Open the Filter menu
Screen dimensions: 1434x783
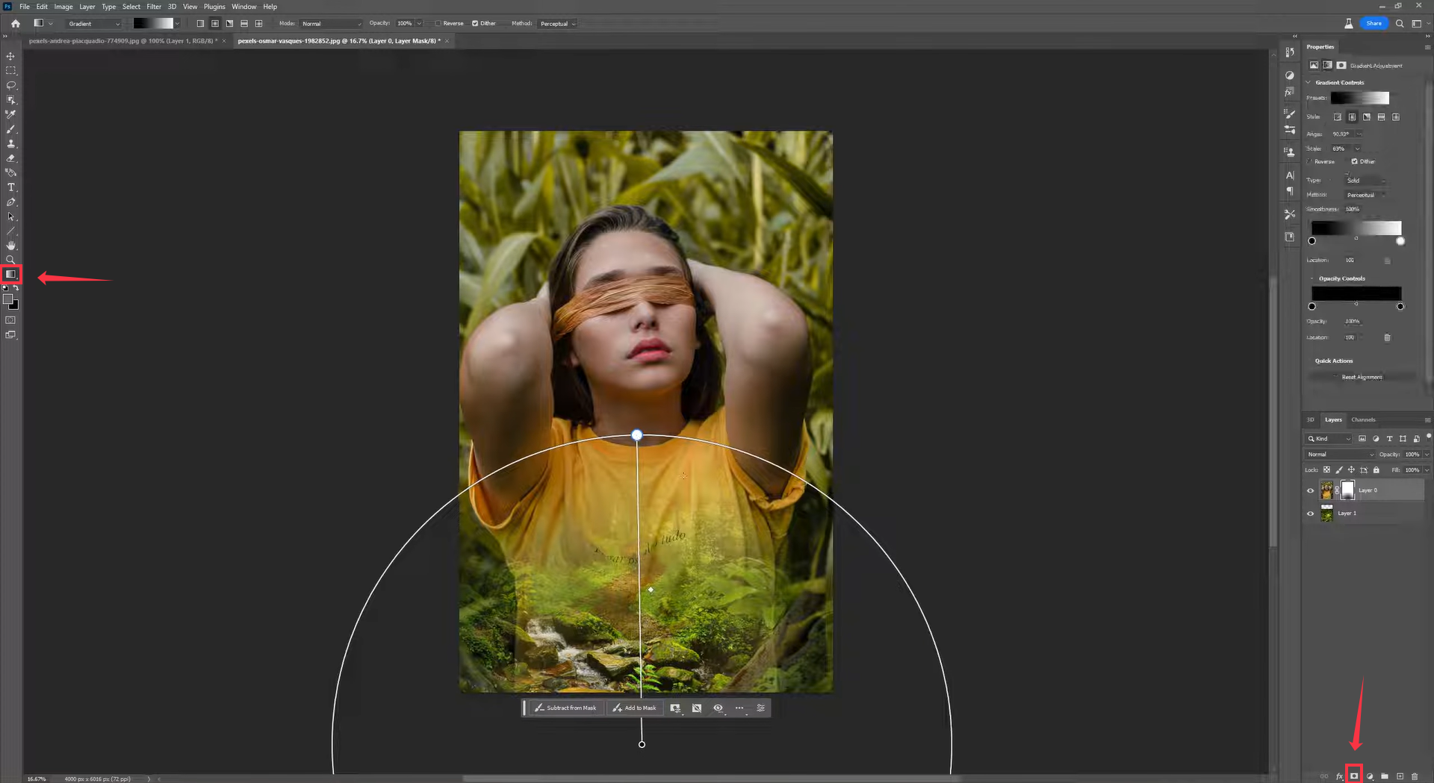[x=154, y=7]
